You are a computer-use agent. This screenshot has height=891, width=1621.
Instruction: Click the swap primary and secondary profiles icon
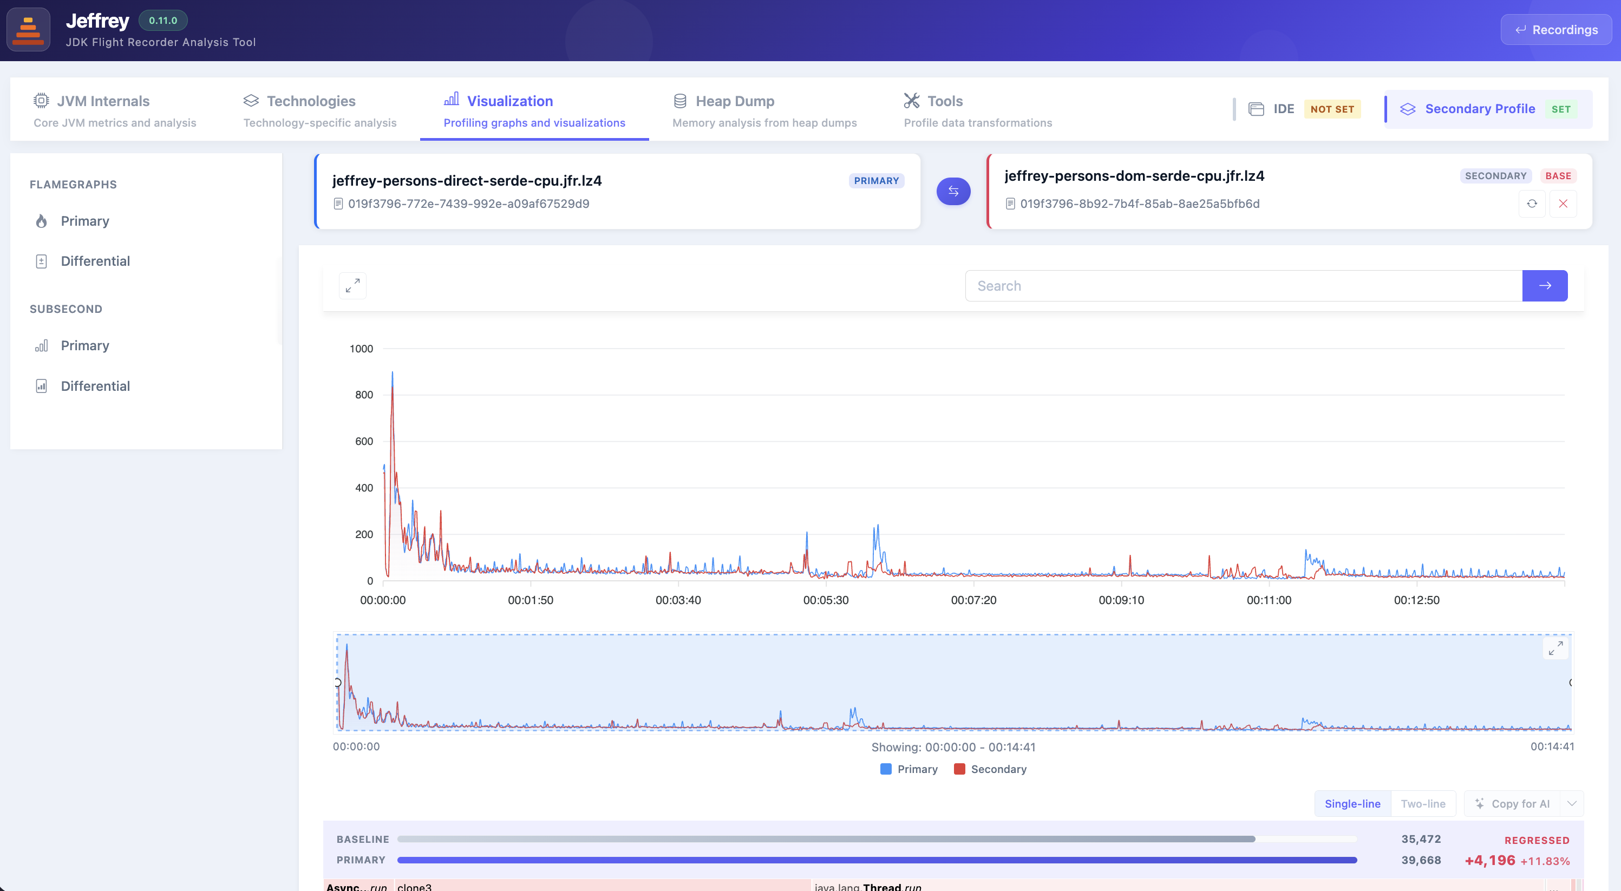[953, 191]
